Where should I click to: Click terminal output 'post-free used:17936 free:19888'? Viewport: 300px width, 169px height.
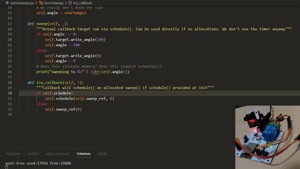[x=38, y=163]
